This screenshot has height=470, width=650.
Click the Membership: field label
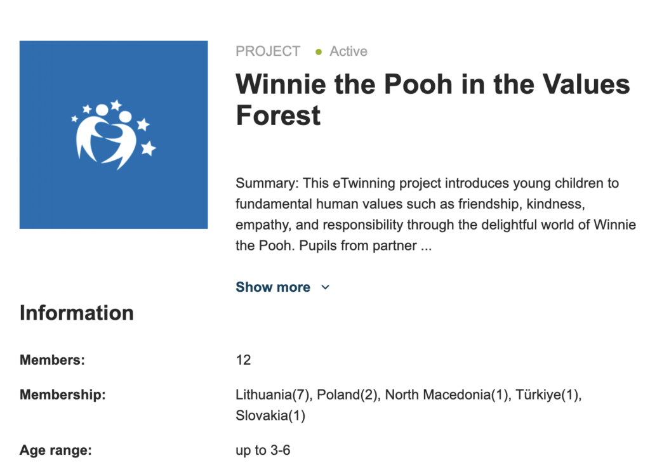pos(63,395)
